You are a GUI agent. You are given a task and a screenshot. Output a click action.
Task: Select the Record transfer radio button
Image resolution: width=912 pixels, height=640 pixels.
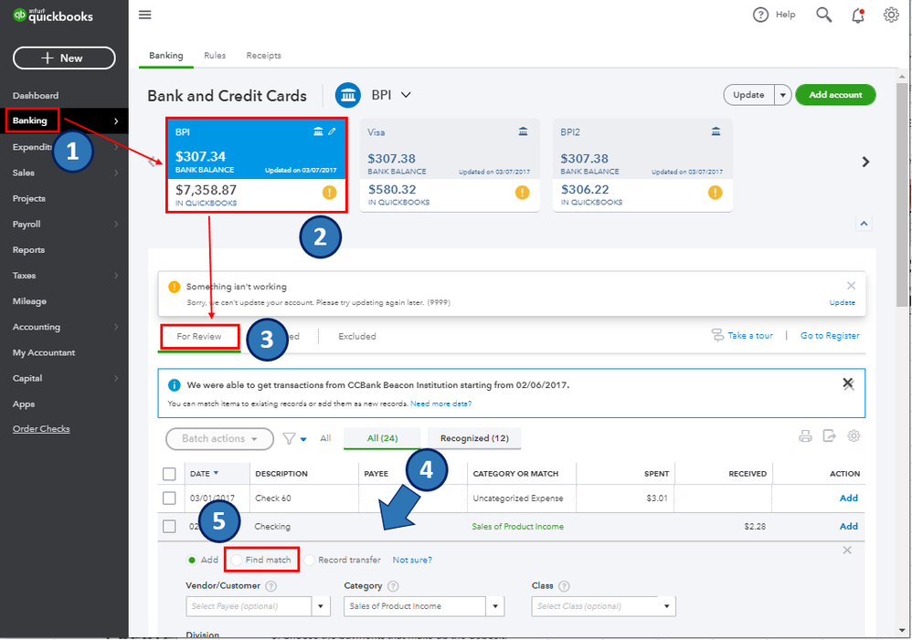pos(310,560)
